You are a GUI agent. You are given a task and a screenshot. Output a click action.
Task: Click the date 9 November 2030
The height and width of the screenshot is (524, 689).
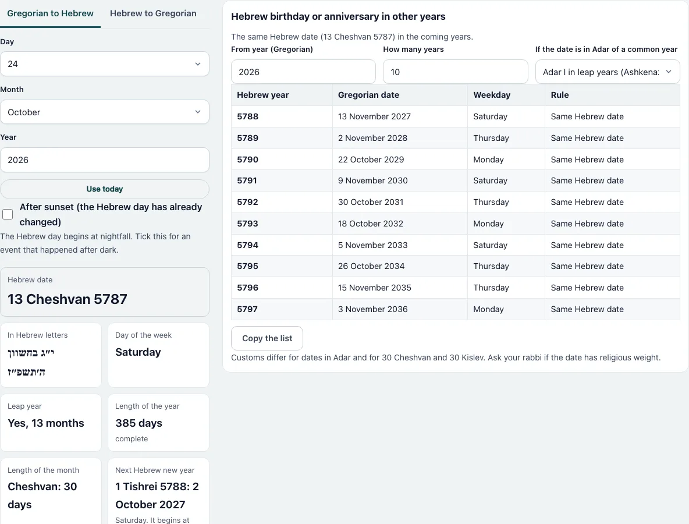point(372,180)
